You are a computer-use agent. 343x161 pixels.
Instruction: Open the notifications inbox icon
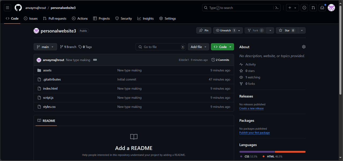(322, 8)
